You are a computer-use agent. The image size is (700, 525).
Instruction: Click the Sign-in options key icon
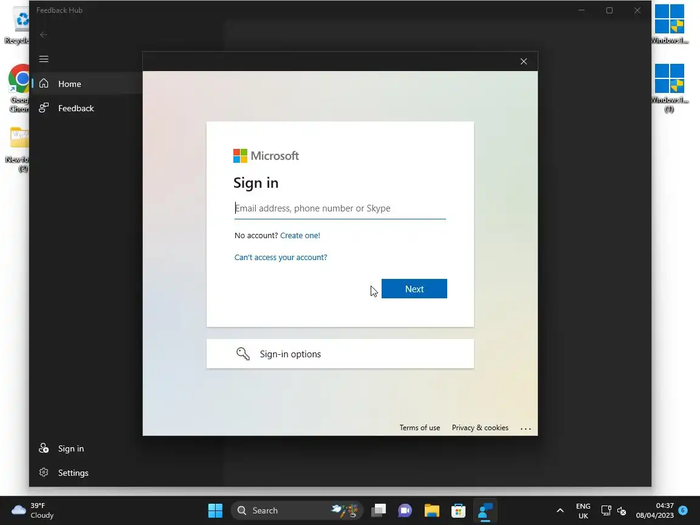click(x=243, y=354)
